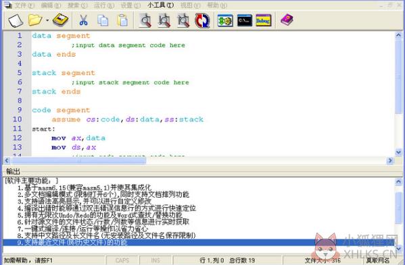Viewport: 405px width, 265px height.
Task: Click output line 8 about 中文路径
Action: (106, 235)
